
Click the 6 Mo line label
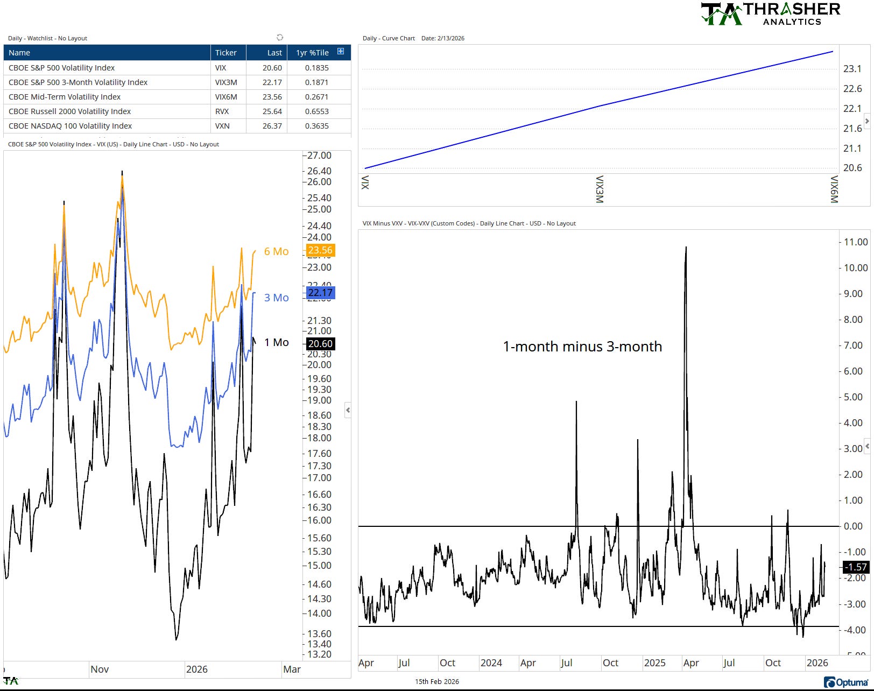pyautogui.click(x=276, y=251)
